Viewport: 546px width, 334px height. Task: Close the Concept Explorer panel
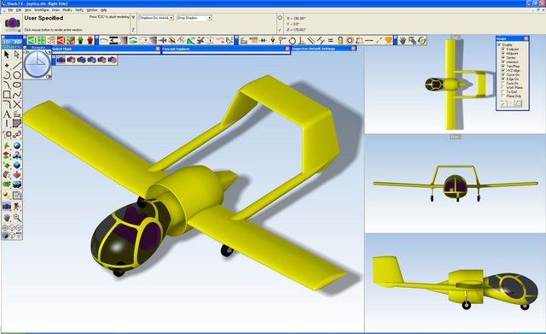point(288,49)
